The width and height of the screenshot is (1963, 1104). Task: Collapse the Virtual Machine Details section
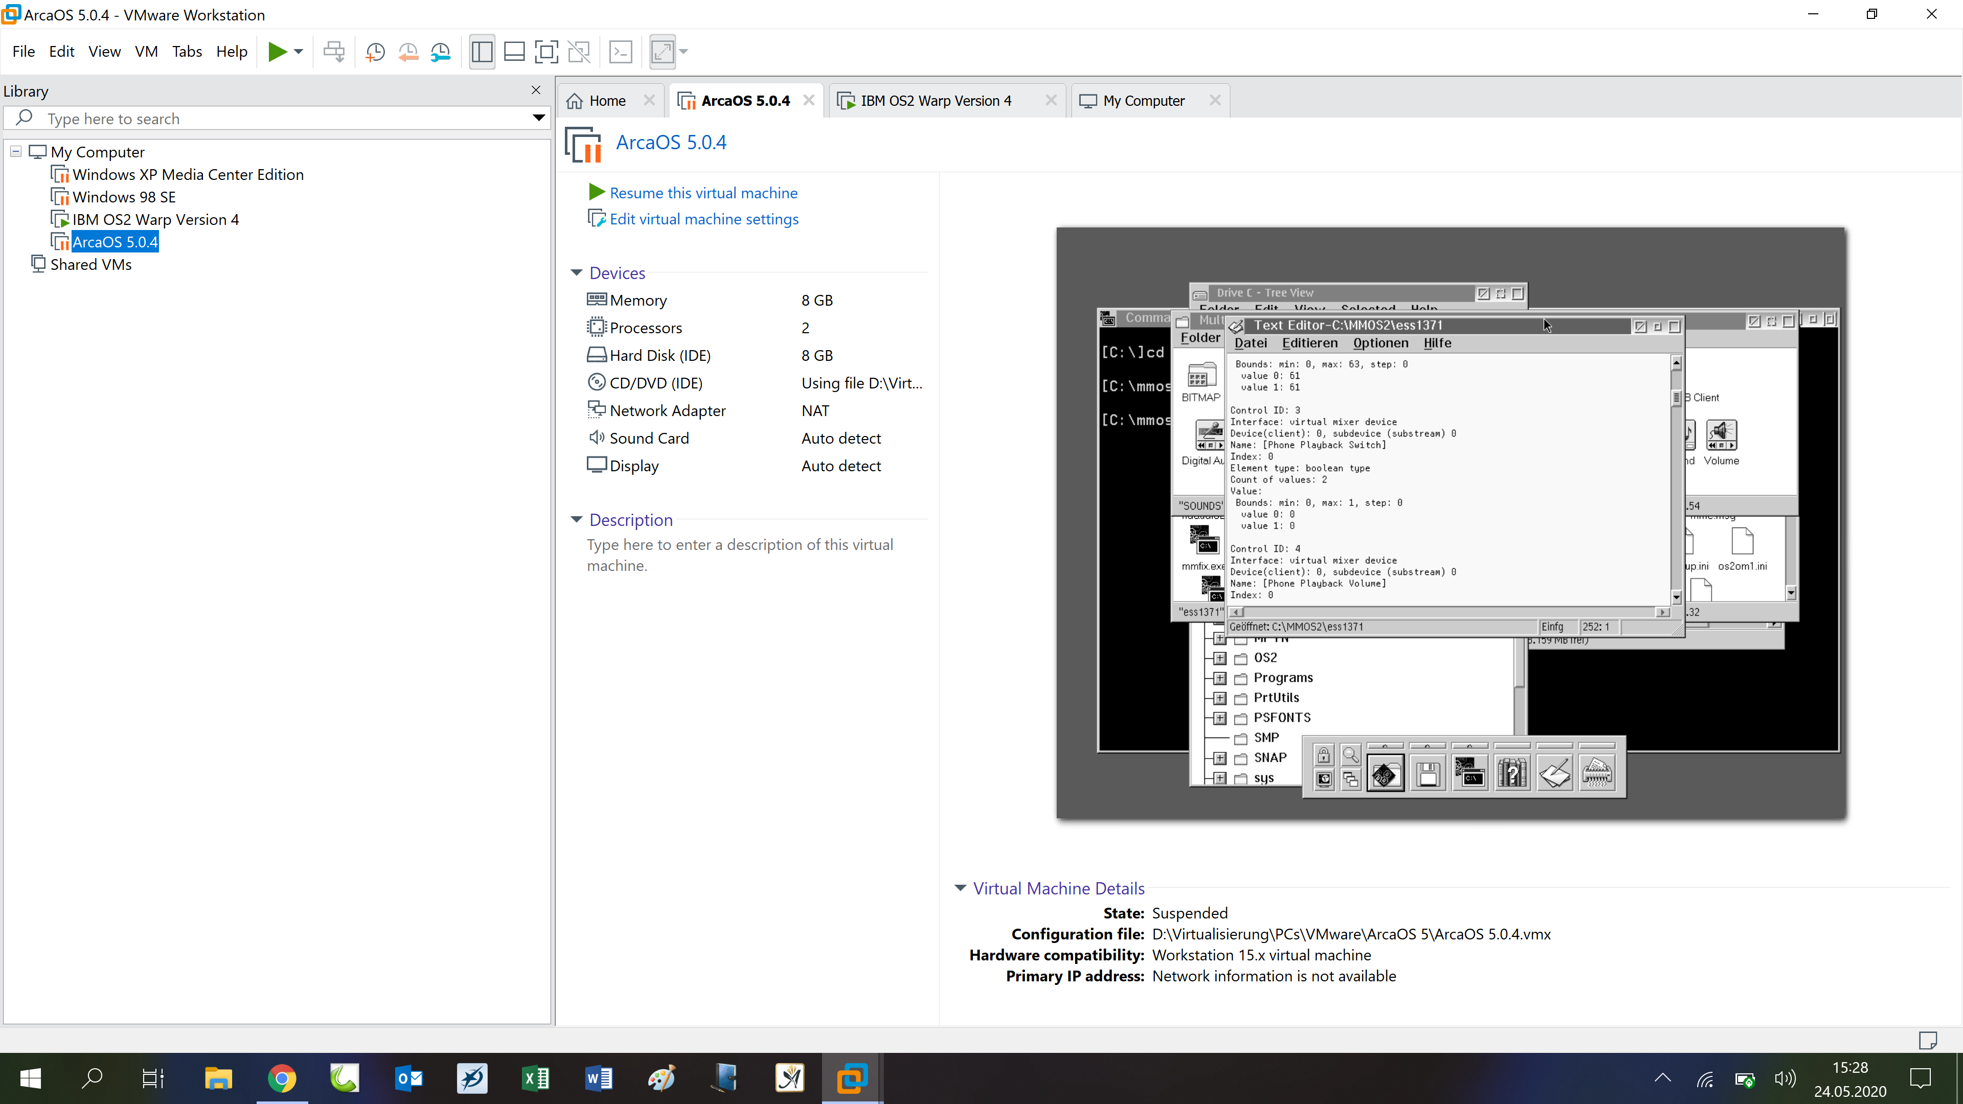point(960,888)
